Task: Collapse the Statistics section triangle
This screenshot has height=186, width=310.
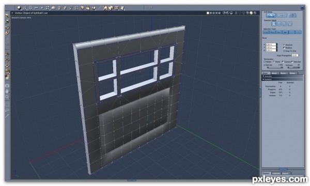Action: 263,79
